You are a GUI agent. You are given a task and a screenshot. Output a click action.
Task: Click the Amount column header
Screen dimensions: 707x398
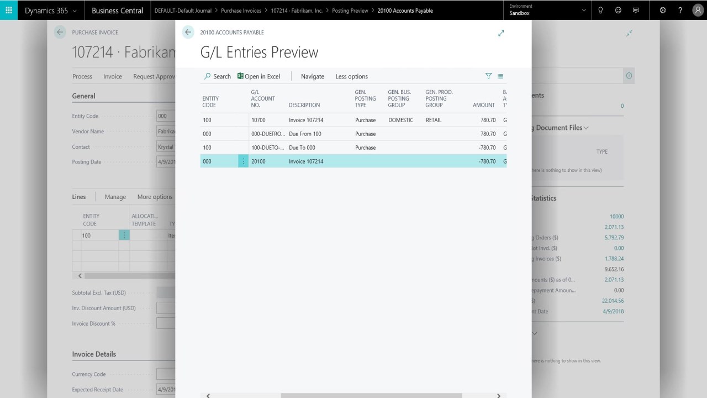point(484,105)
